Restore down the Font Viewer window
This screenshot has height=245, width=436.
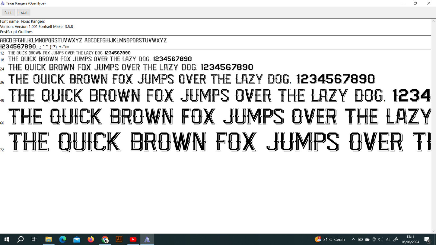pyautogui.click(x=415, y=3)
